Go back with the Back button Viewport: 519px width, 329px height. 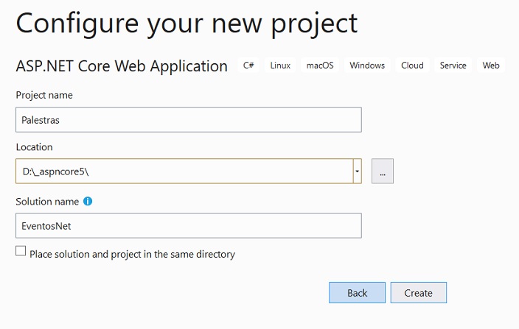357,293
